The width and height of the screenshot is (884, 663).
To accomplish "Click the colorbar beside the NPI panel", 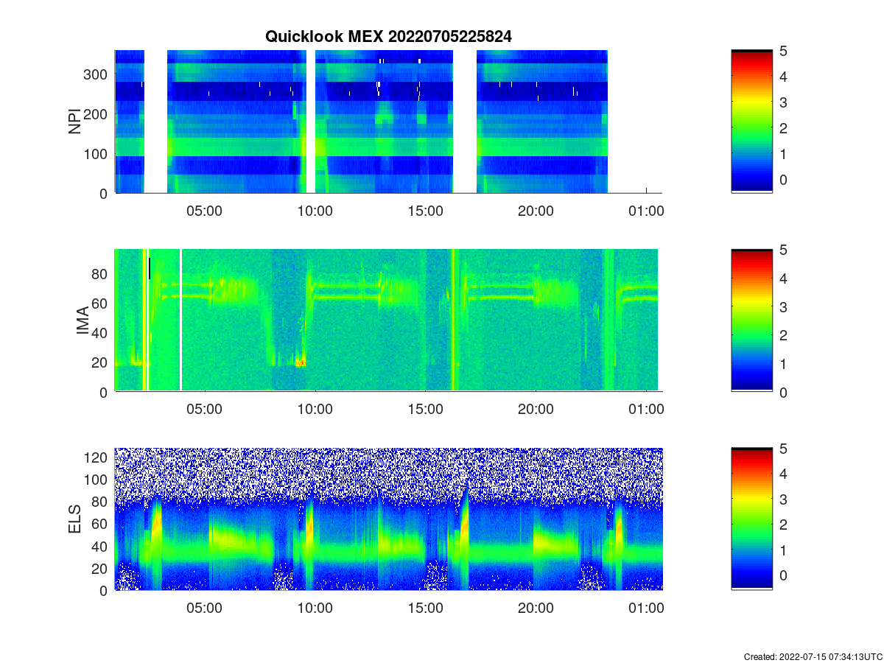I will [751, 122].
